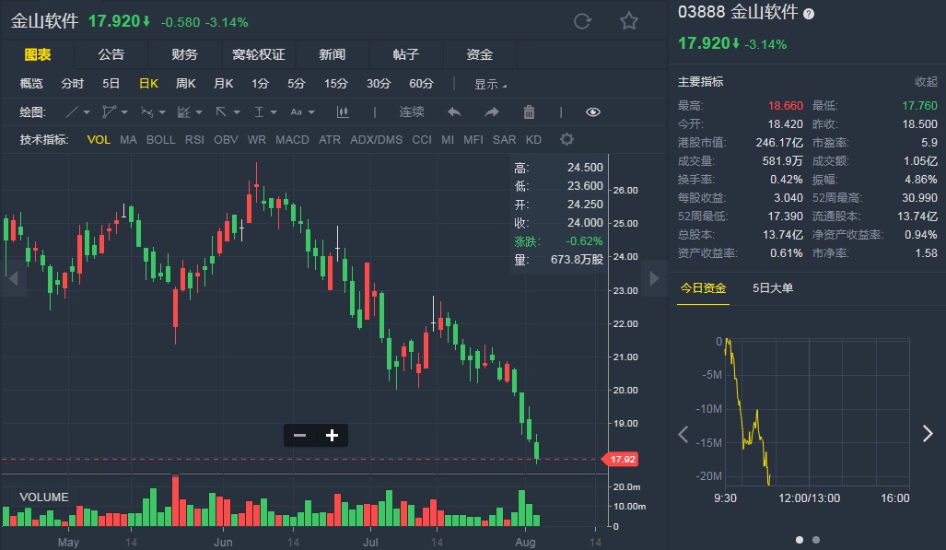Open the 显示 display dropdown

[490, 84]
